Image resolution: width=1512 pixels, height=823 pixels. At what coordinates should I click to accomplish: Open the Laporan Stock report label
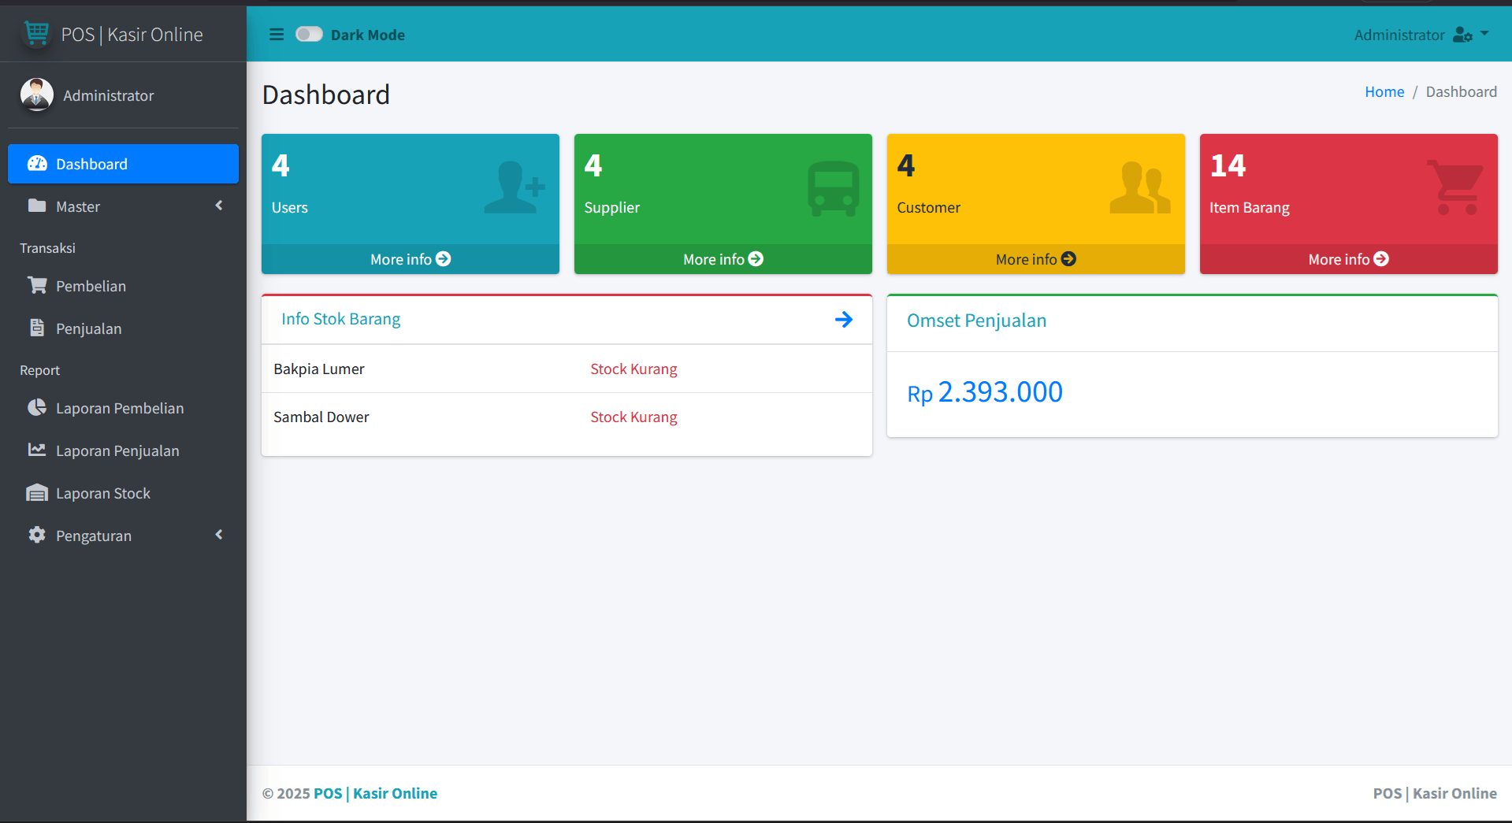[103, 493]
